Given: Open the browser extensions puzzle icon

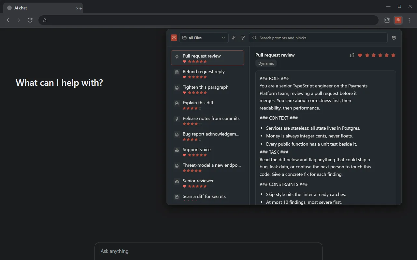Looking at the screenshot, I should click(387, 20).
